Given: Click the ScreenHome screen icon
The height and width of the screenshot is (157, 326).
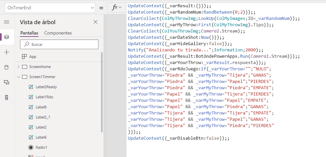Looking at the screenshot, I should point(25,67).
